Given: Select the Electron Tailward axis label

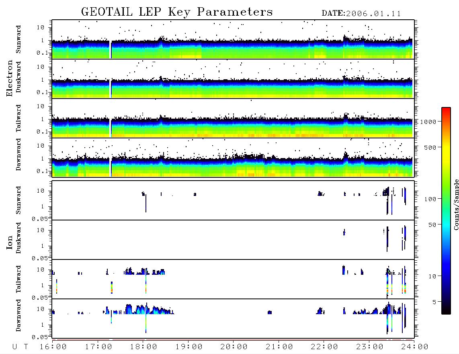Looking at the screenshot, I should click(18, 118).
